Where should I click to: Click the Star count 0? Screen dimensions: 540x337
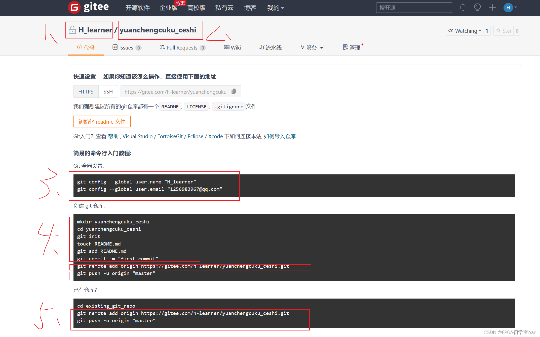[x=517, y=31]
